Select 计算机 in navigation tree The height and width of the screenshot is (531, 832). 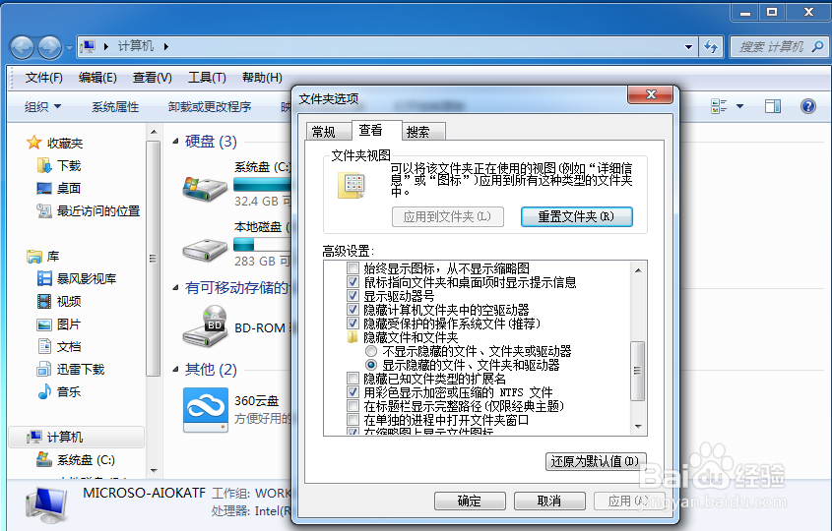pyautogui.click(x=77, y=438)
